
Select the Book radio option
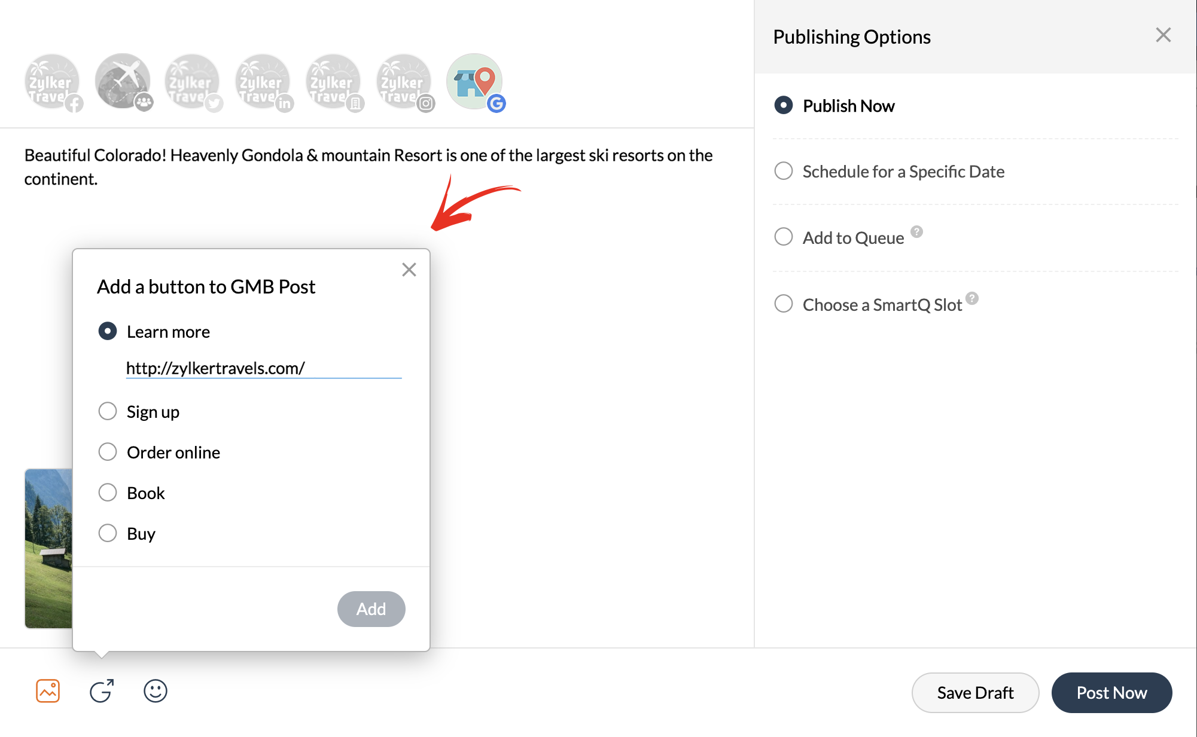[108, 493]
